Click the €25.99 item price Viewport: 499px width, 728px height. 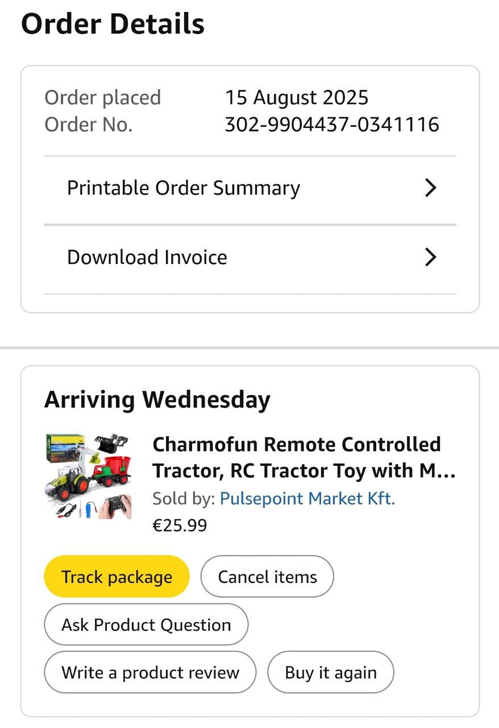[180, 525]
